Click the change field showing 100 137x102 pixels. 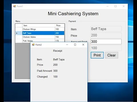[106, 48]
